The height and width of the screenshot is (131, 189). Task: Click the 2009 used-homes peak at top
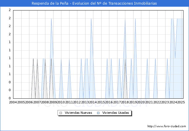pos(51,19)
